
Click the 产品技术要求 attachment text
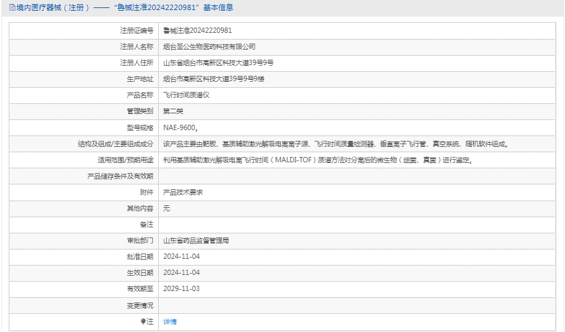pos(183,192)
